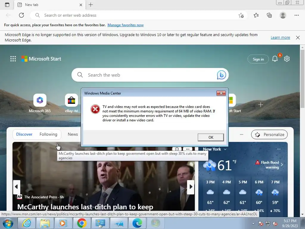Screen dimensions: 305x229
Task: Open Windows Explorer folder on taskbar
Action: click(x=45, y=223)
